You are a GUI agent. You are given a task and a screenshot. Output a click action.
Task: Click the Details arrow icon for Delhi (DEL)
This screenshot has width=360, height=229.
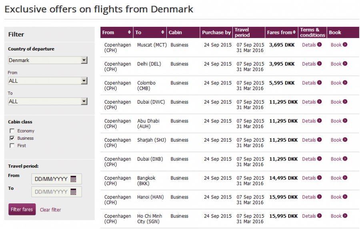pyautogui.click(x=319, y=64)
